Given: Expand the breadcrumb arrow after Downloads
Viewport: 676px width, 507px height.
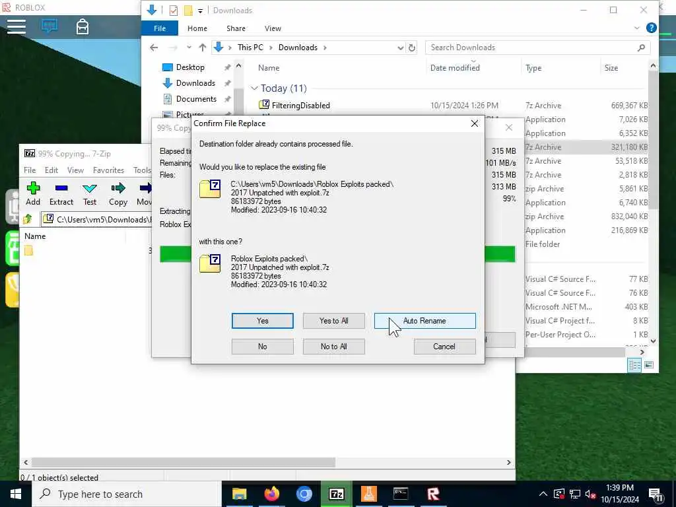Looking at the screenshot, I should [325, 48].
